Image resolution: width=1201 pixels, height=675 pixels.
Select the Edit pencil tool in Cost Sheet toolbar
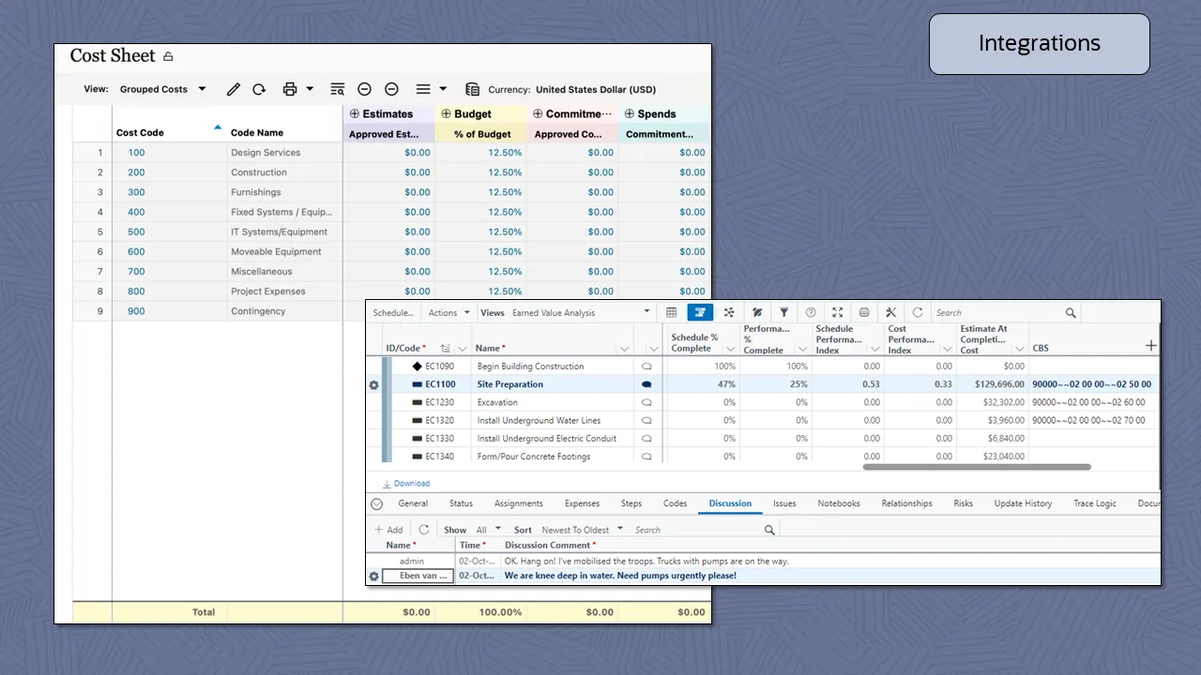tap(233, 89)
